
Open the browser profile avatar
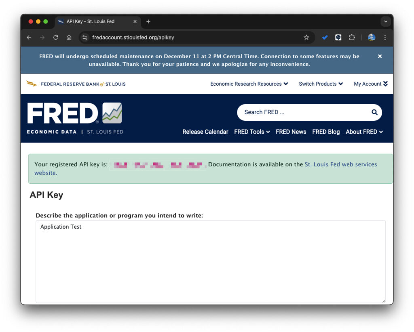[x=372, y=38]
